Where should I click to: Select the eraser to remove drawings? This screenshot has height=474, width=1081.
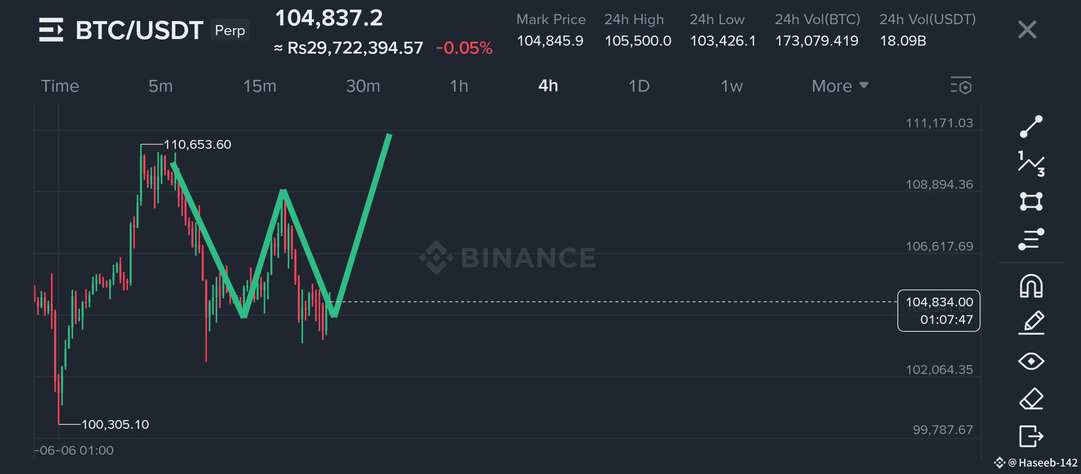coord(1031,399)
